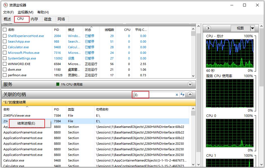
Task: Click process list scrollbar up arrow
Action: (x=193, y=29)
